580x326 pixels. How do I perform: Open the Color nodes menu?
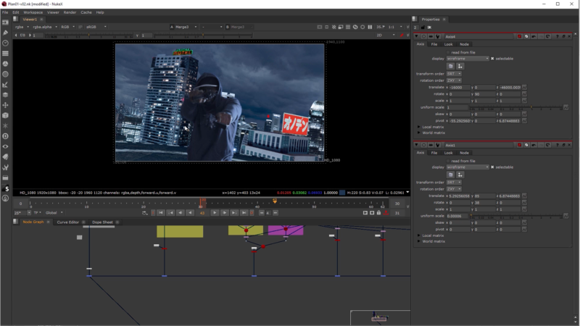click(5, 64)
